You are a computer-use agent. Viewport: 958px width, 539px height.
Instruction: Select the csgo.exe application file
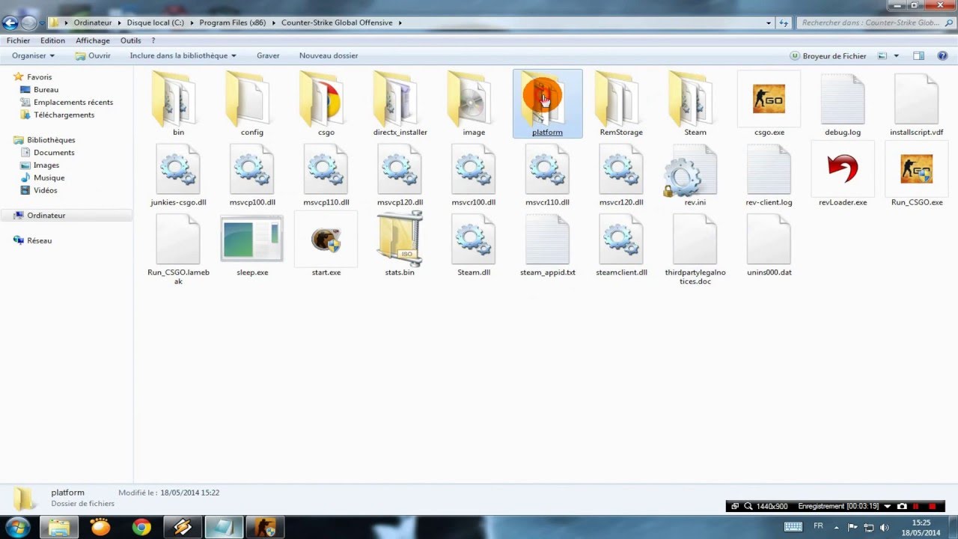click(769, 104)
